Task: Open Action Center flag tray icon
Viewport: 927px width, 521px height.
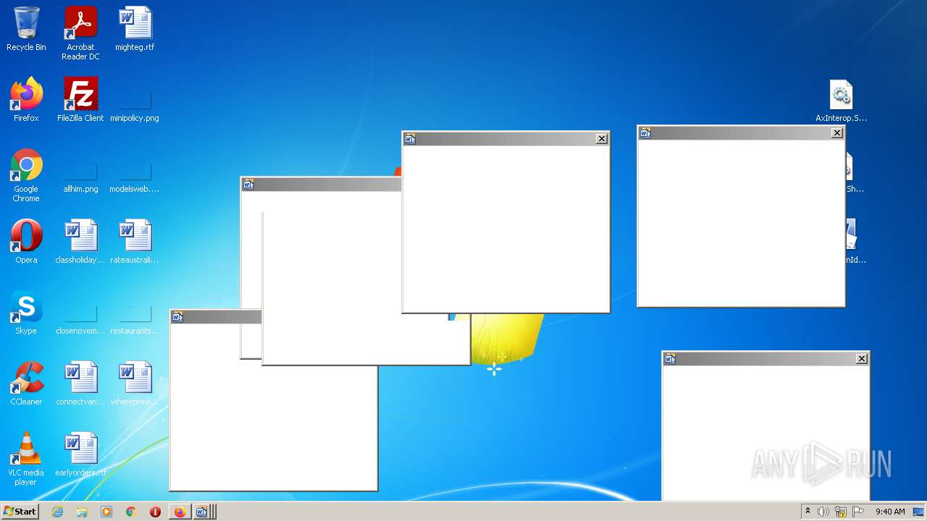Action: tap(858, 512)
